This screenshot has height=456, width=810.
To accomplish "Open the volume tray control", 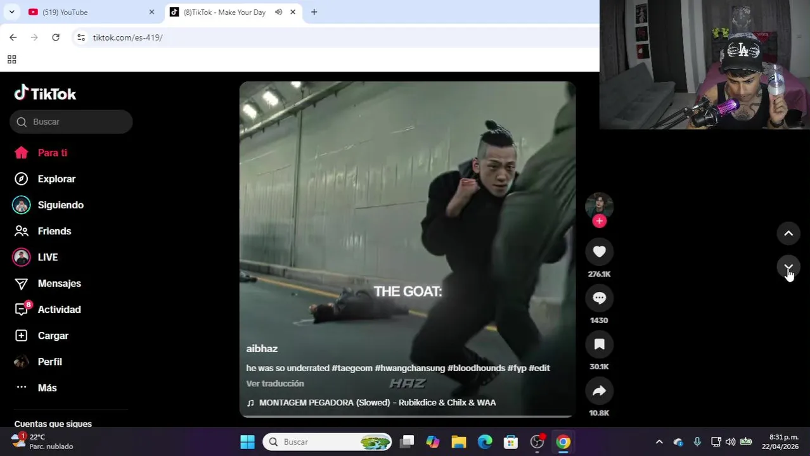I will click(730, 442).
